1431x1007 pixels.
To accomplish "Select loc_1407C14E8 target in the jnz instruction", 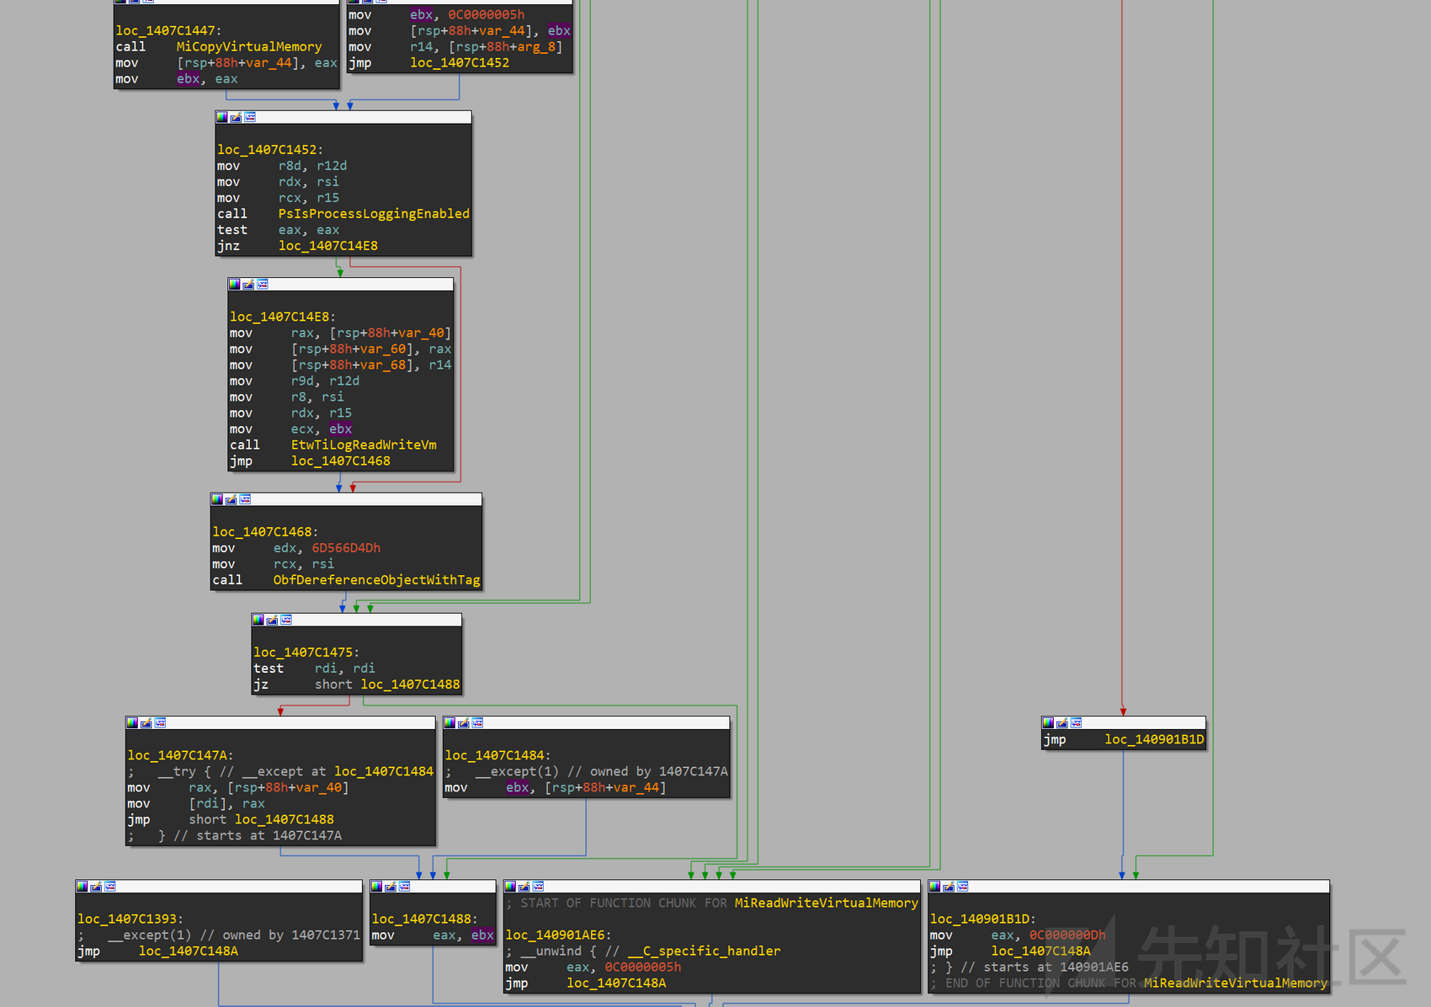I will [327, 246].
